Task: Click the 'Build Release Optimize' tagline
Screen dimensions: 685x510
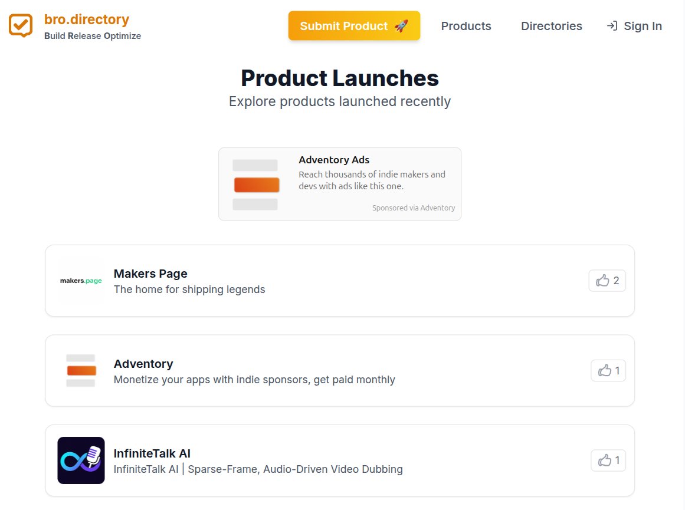Action: coord(93,36)
